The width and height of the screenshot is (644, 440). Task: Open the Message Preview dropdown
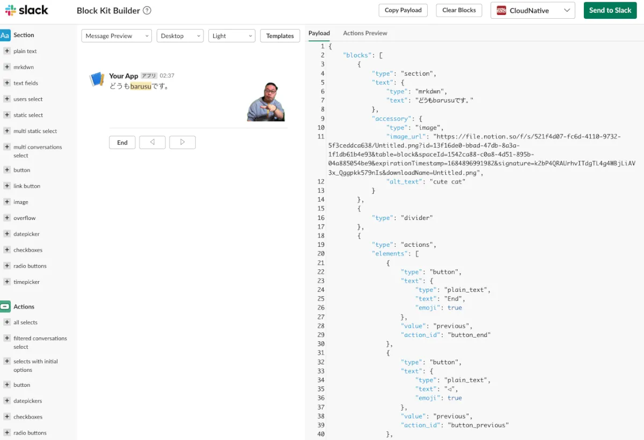[x=116, y=36]
